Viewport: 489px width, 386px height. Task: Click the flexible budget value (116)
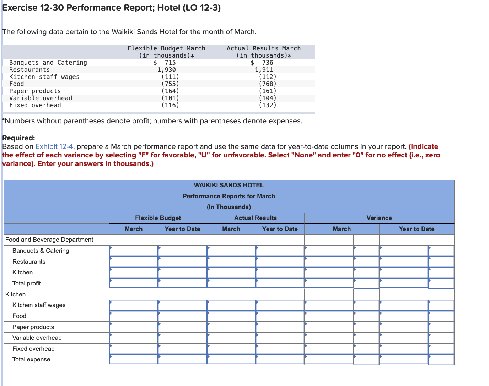[170, 105]
